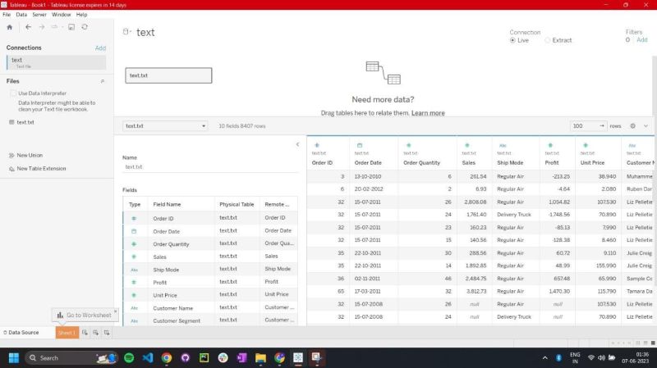
Task: Select text.txt file in Files list
Action: point(21,122)
